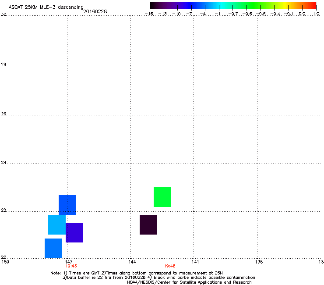324x285 pixels.
Task: Click the longitude axis label '-141'
Action: (x=194, y=262)
